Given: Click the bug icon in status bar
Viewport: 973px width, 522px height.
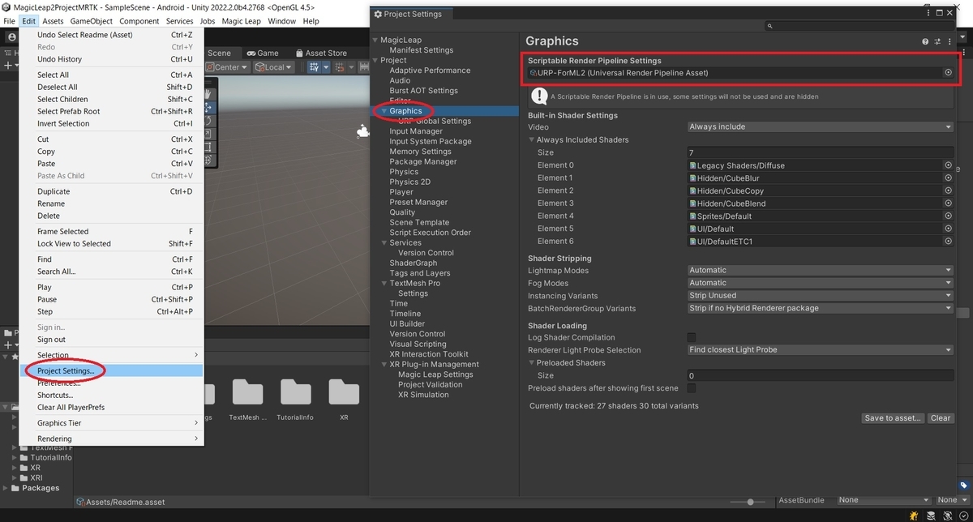Looking at the screenshot, I should [x=914, y=515].
